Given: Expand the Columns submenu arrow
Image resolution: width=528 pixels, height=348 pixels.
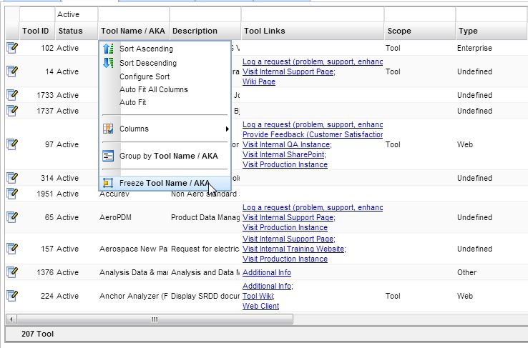Looking at the screenshot, I should 228,129.
